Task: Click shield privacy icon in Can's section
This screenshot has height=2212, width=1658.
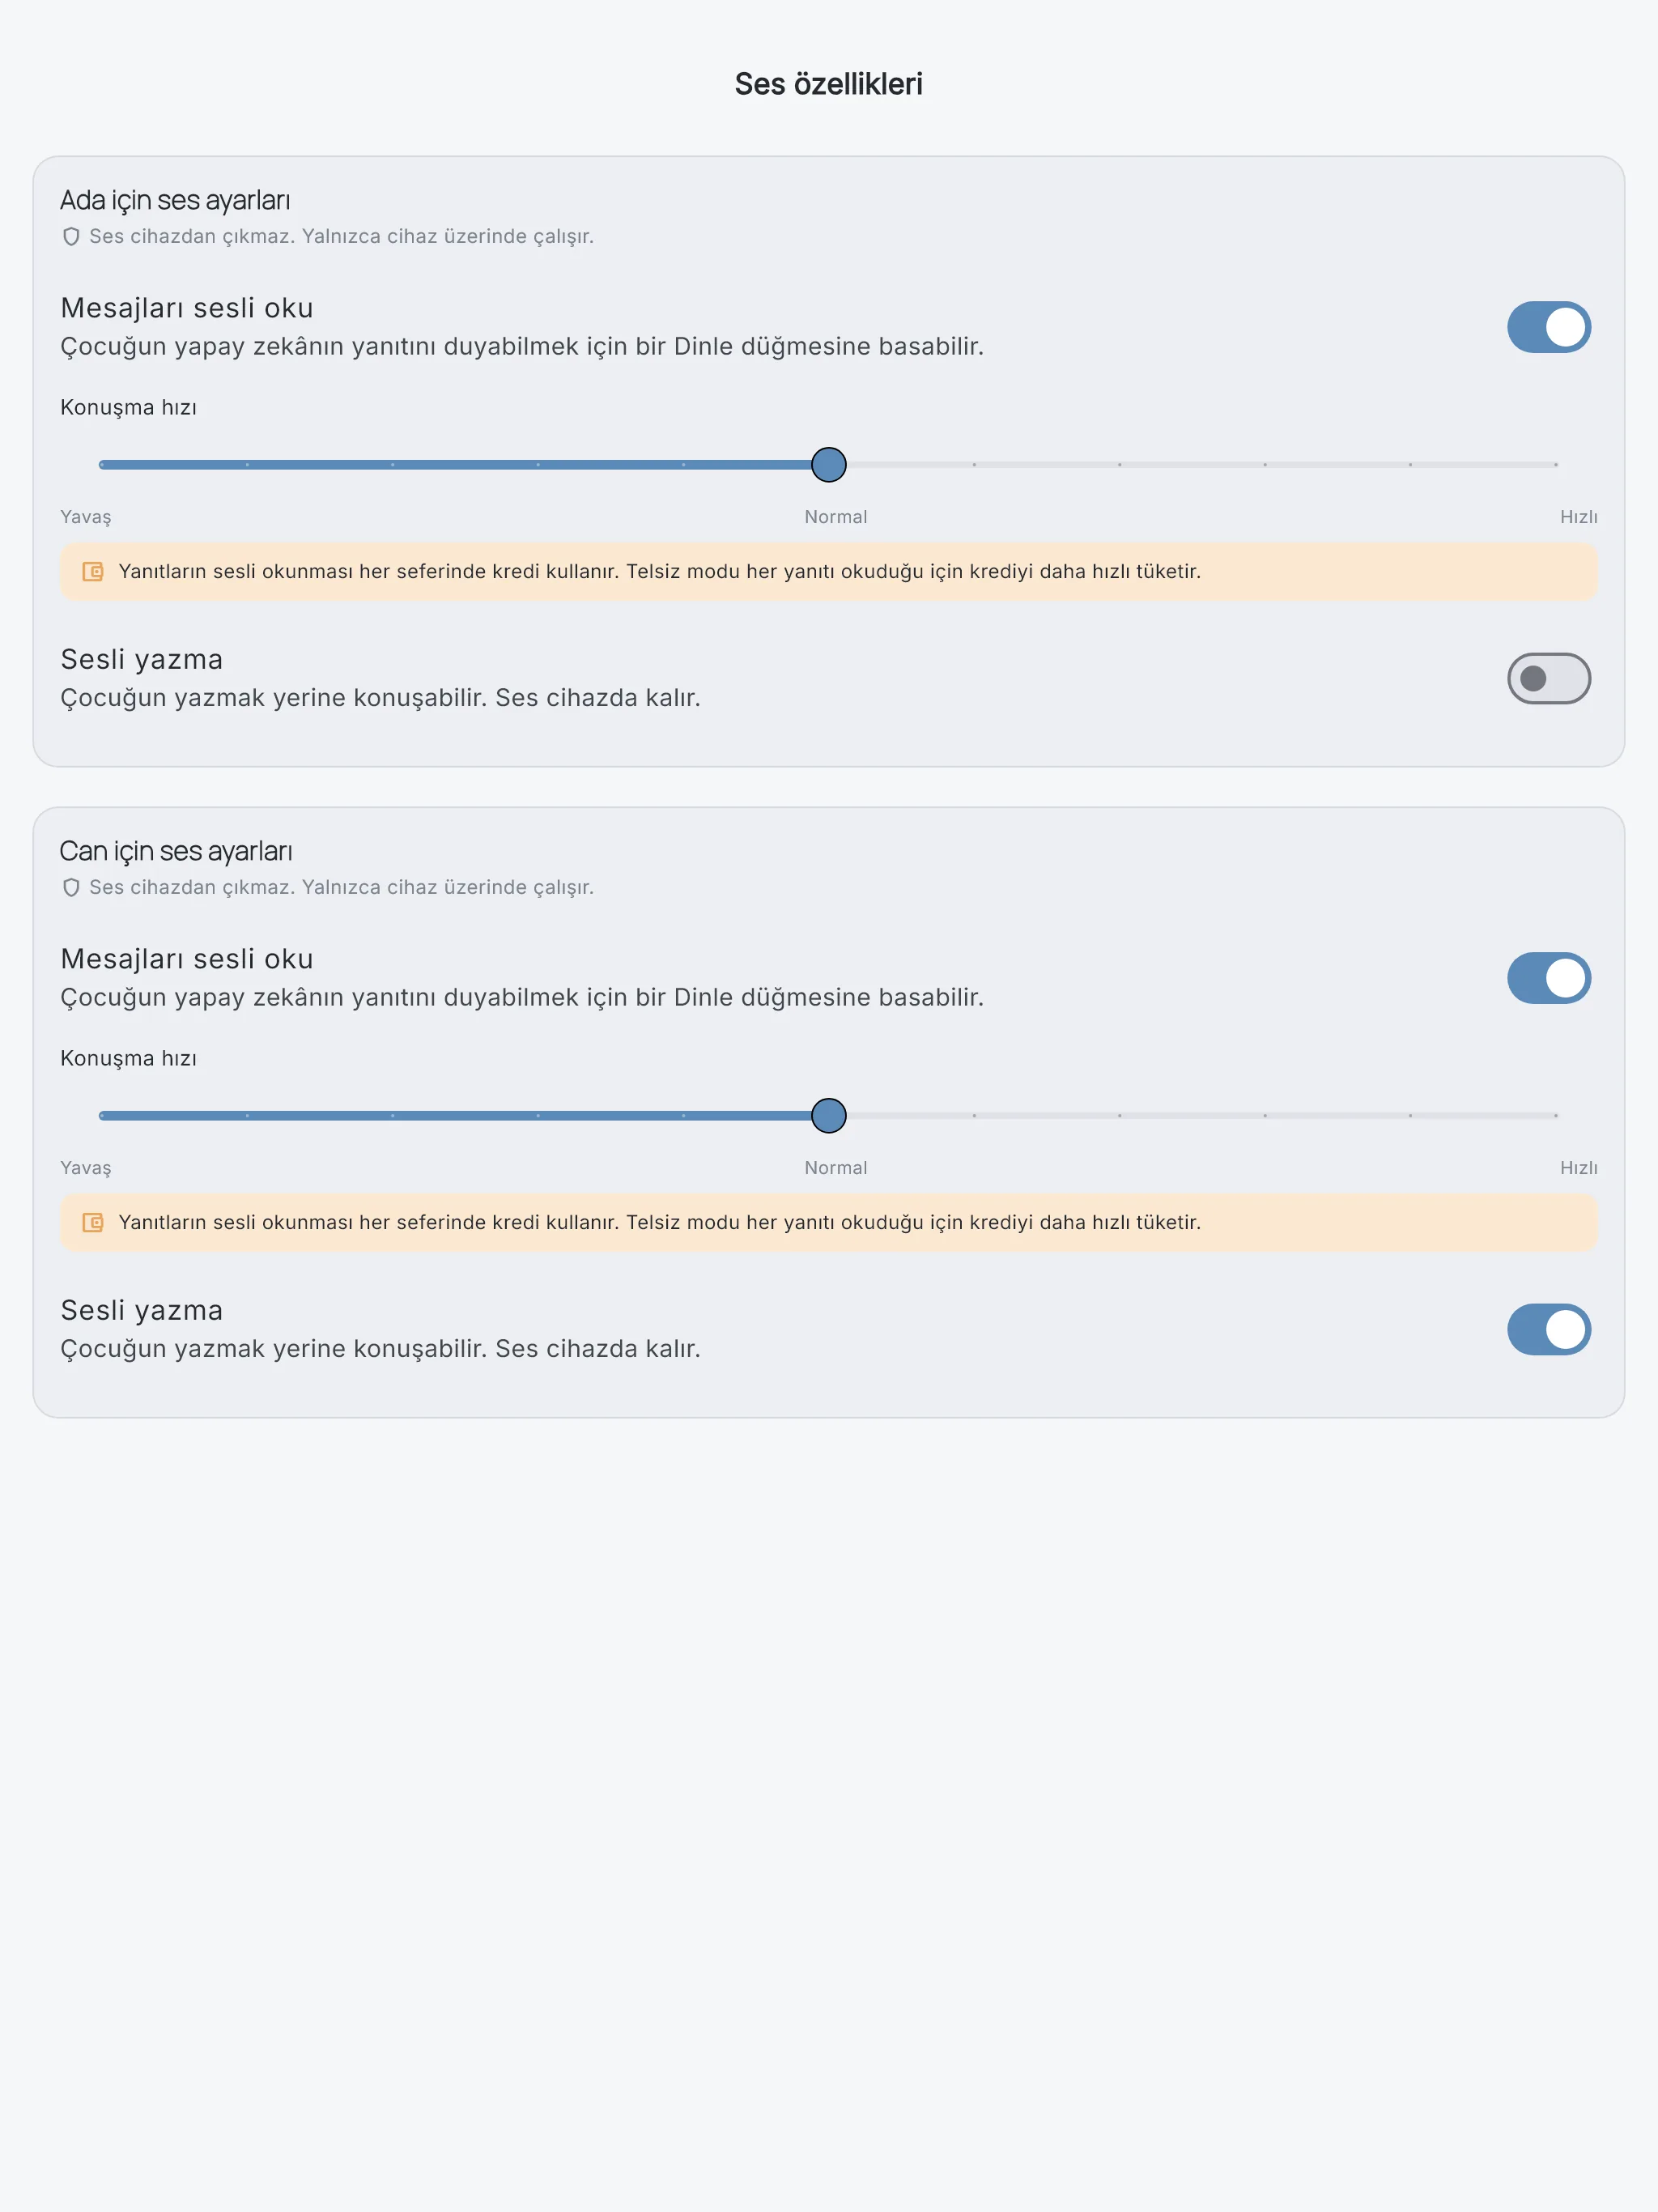Action: (71, 888)
